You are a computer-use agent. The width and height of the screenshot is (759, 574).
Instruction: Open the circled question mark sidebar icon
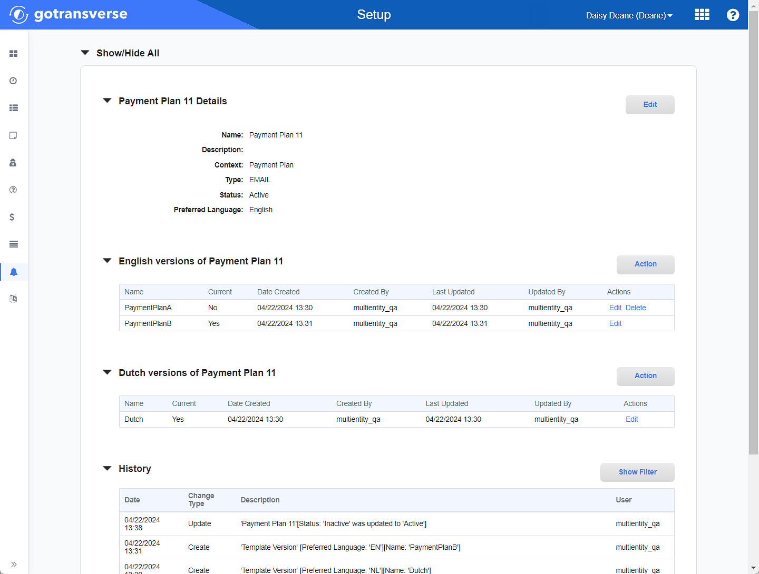14,190
